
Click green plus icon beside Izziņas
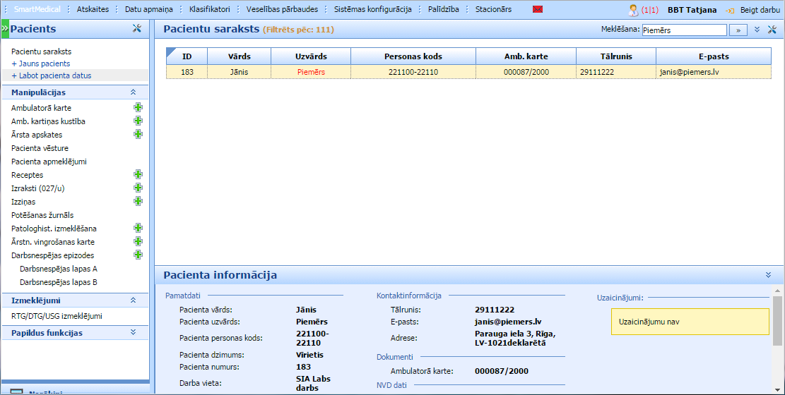point(138,202)
